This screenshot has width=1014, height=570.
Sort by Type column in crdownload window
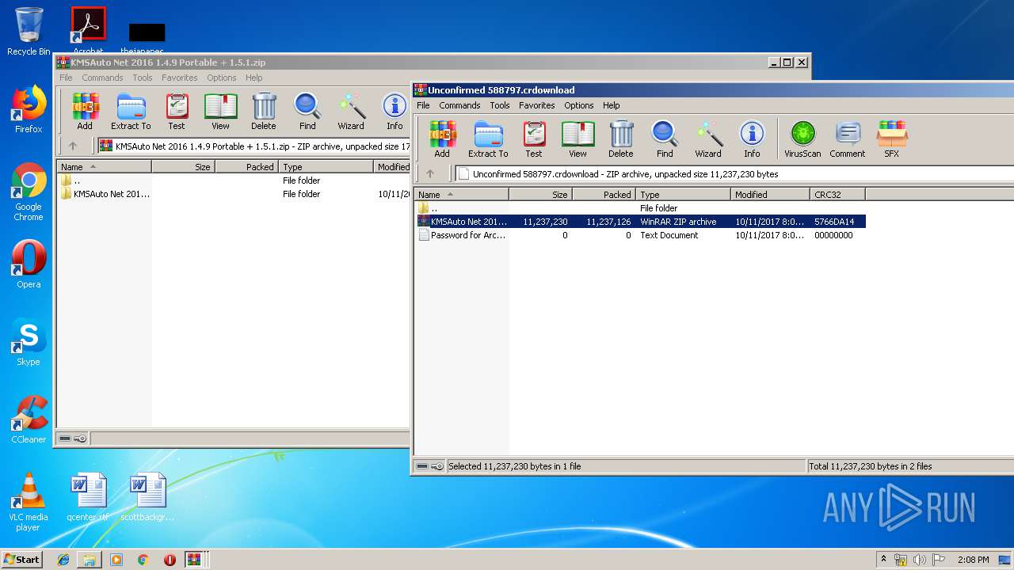coord(684,194)
